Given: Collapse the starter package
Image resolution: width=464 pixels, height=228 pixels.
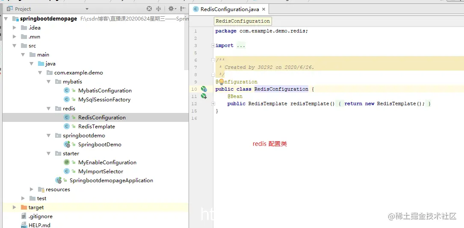Looking at the screenshot, I should tap(48, 154).
